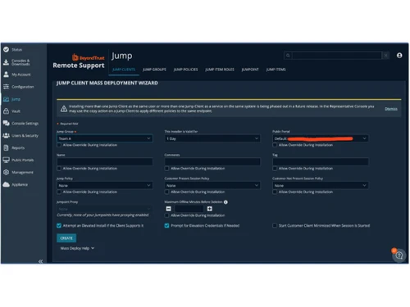Open Console Settings chat icon
Screen dimensions: 410x307
pos(6,123)
